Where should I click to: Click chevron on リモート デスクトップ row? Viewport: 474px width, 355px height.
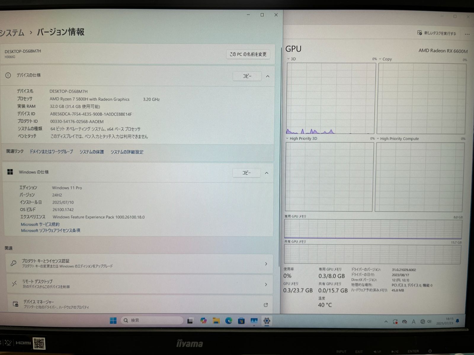[266, 285]
